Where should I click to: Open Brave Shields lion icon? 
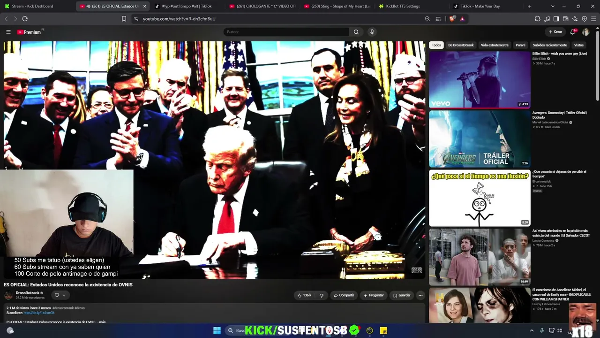(x=452, y=19)
